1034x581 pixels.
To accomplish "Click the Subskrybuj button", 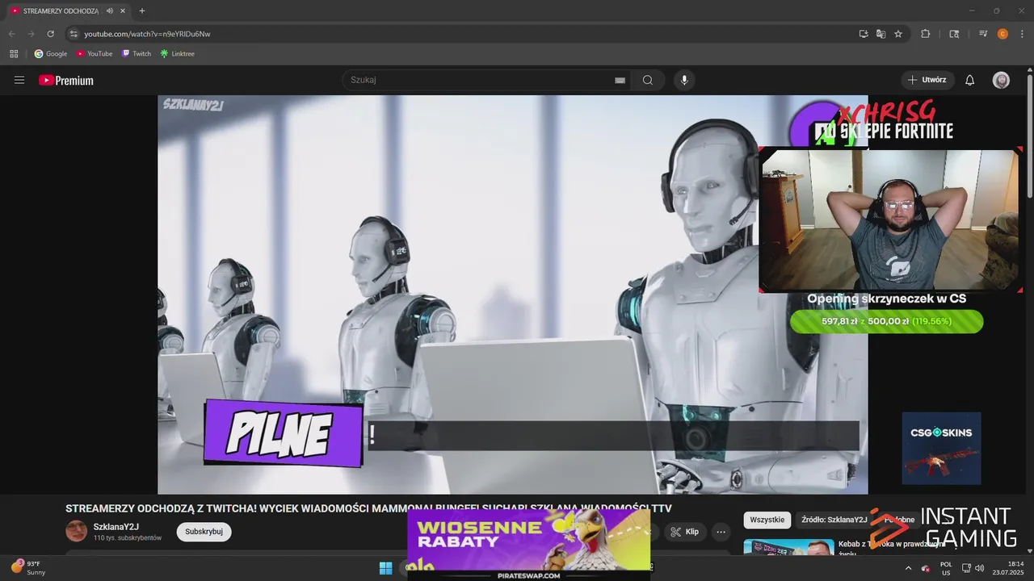I will [204, 532].
